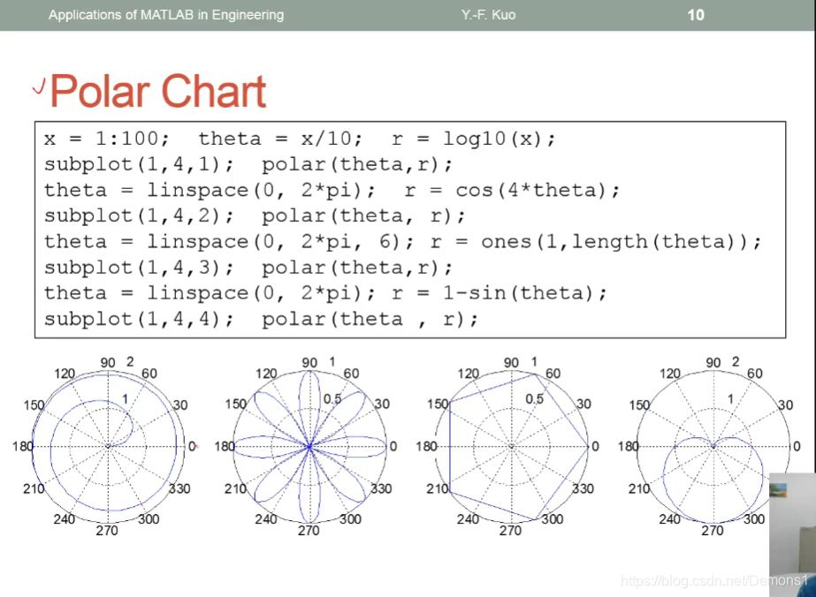Image resolution: width=816 pixels, height=597 pixels.
Task: Select the code "r = log10(x);"
Action: pos(474,139)
